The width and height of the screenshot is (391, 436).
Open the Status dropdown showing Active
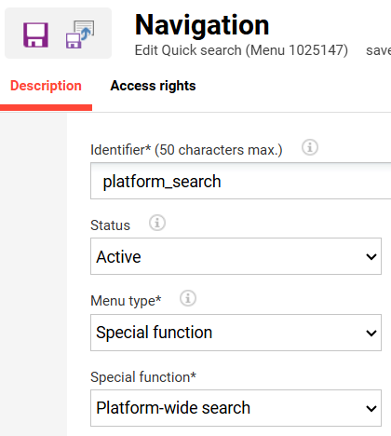(236, 256)
